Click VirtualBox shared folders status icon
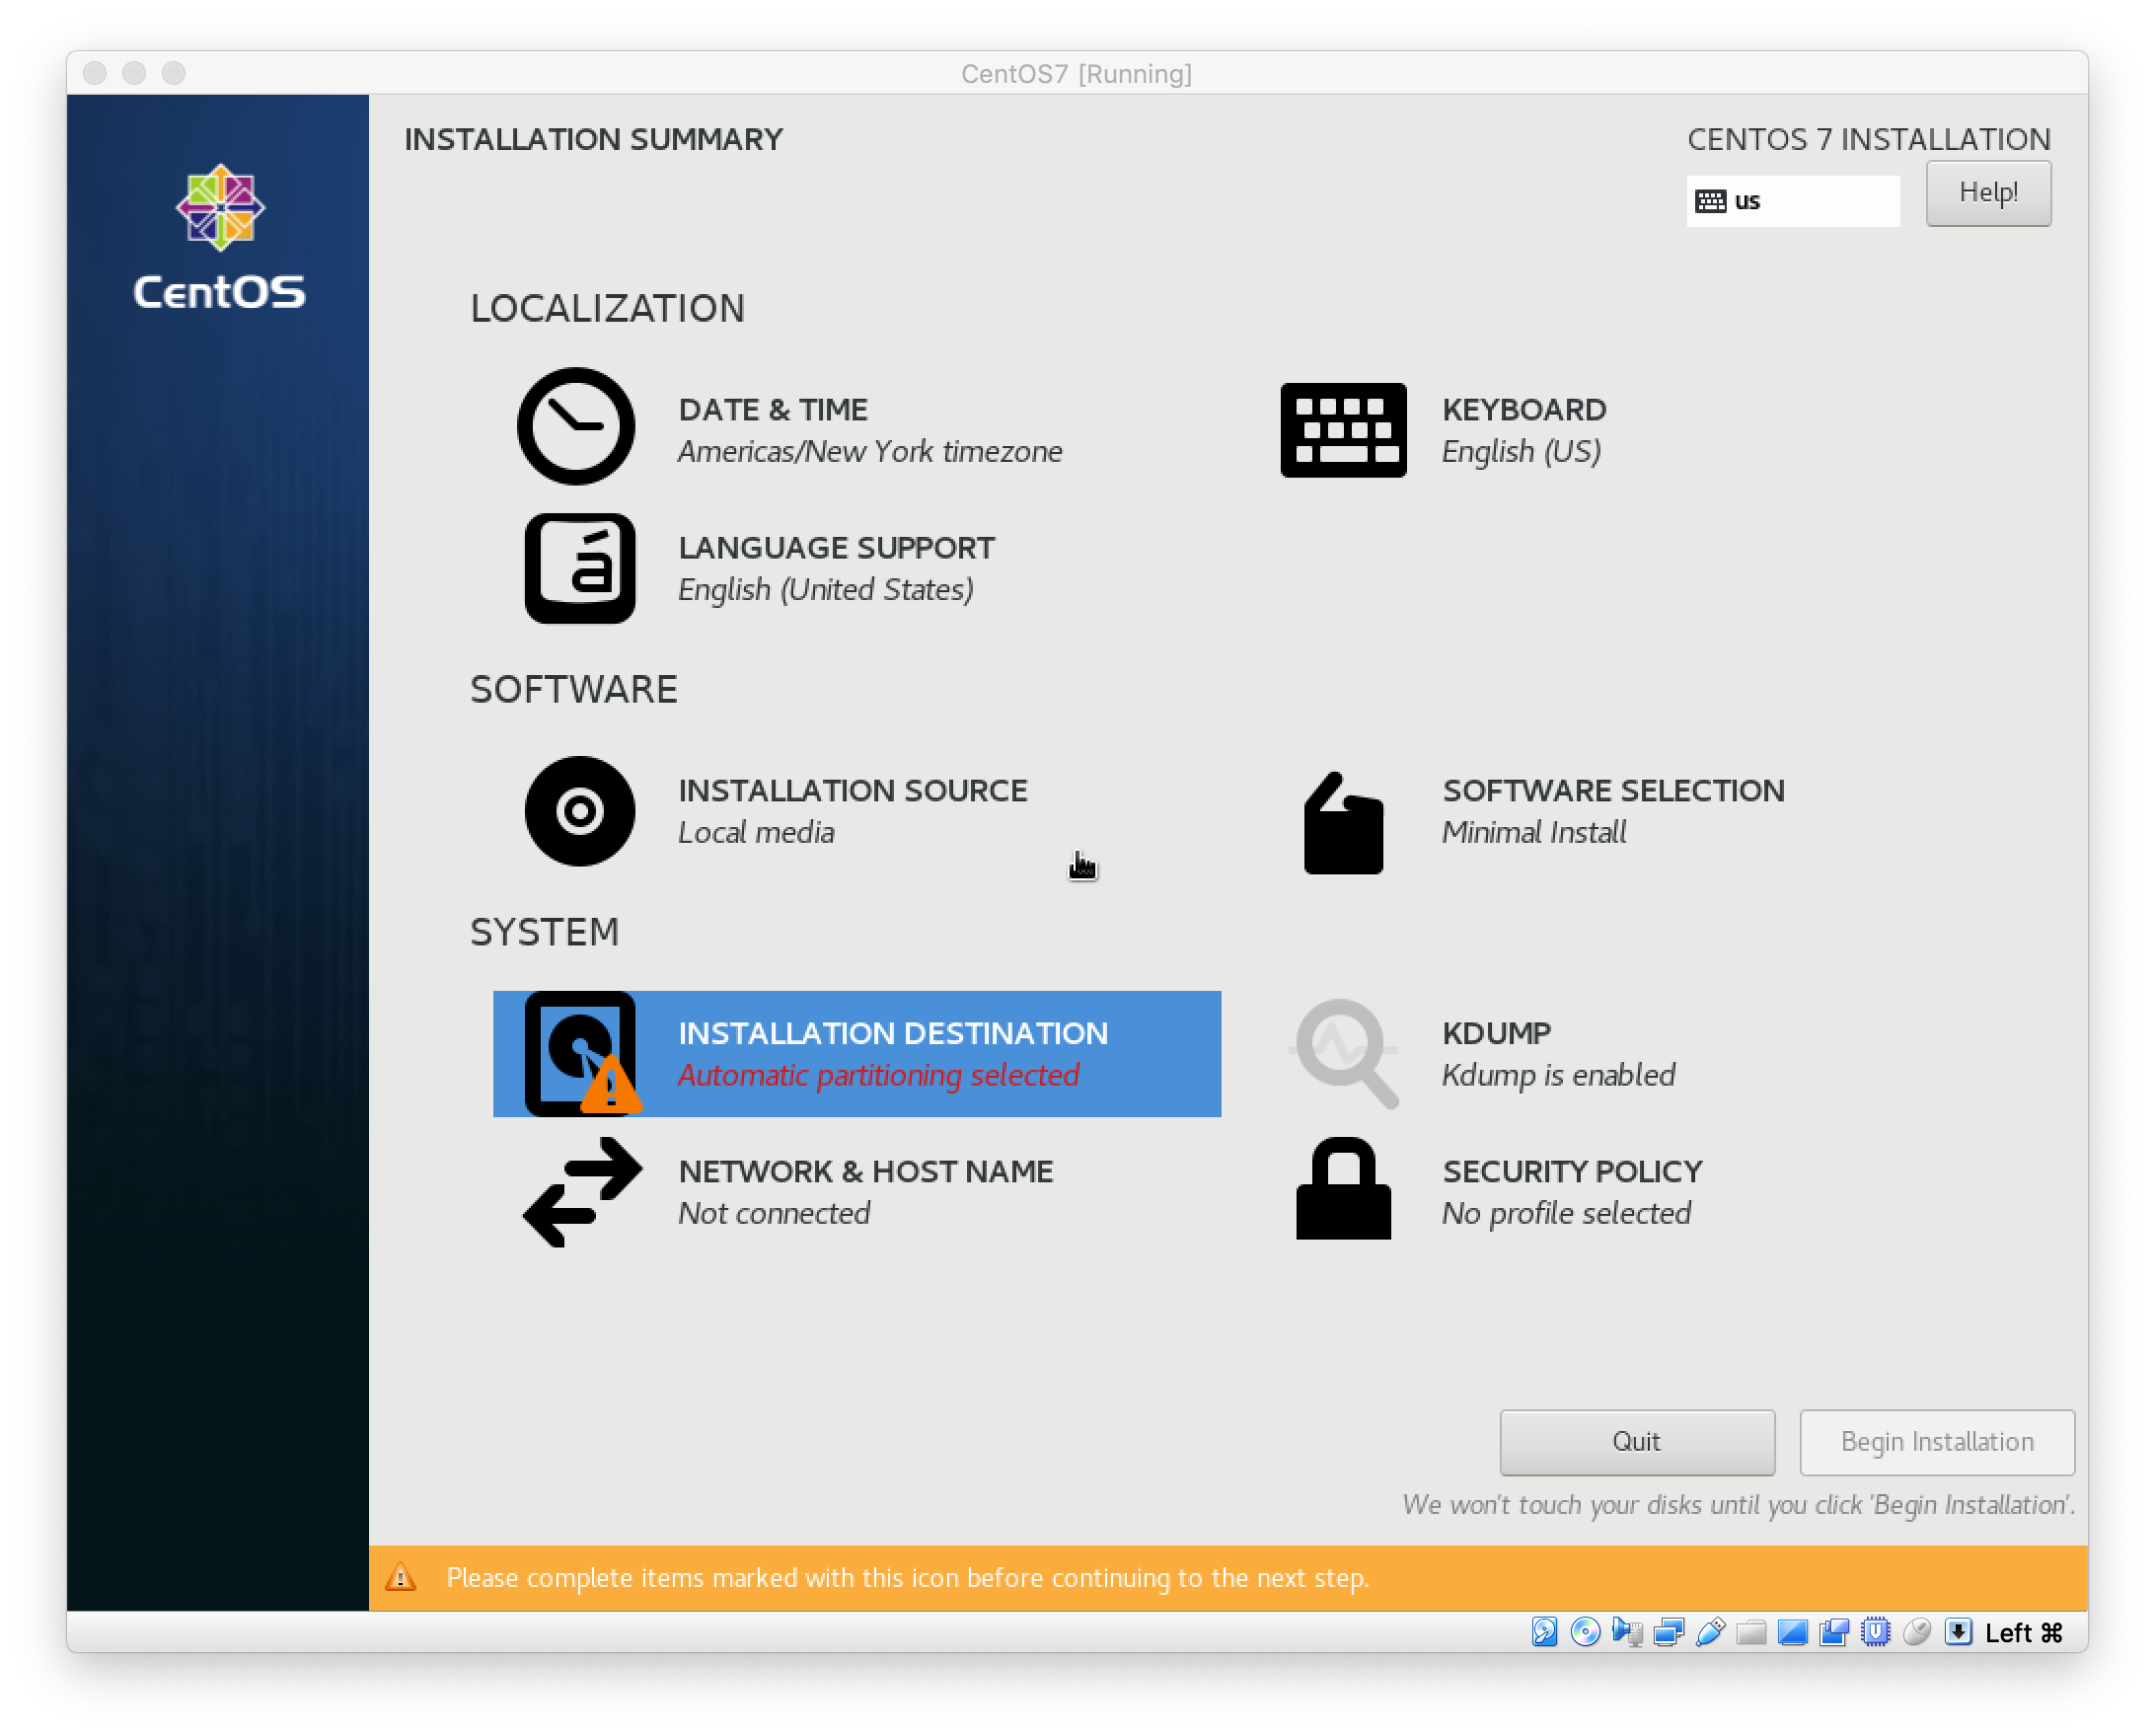 (x=1751, y=1632)
